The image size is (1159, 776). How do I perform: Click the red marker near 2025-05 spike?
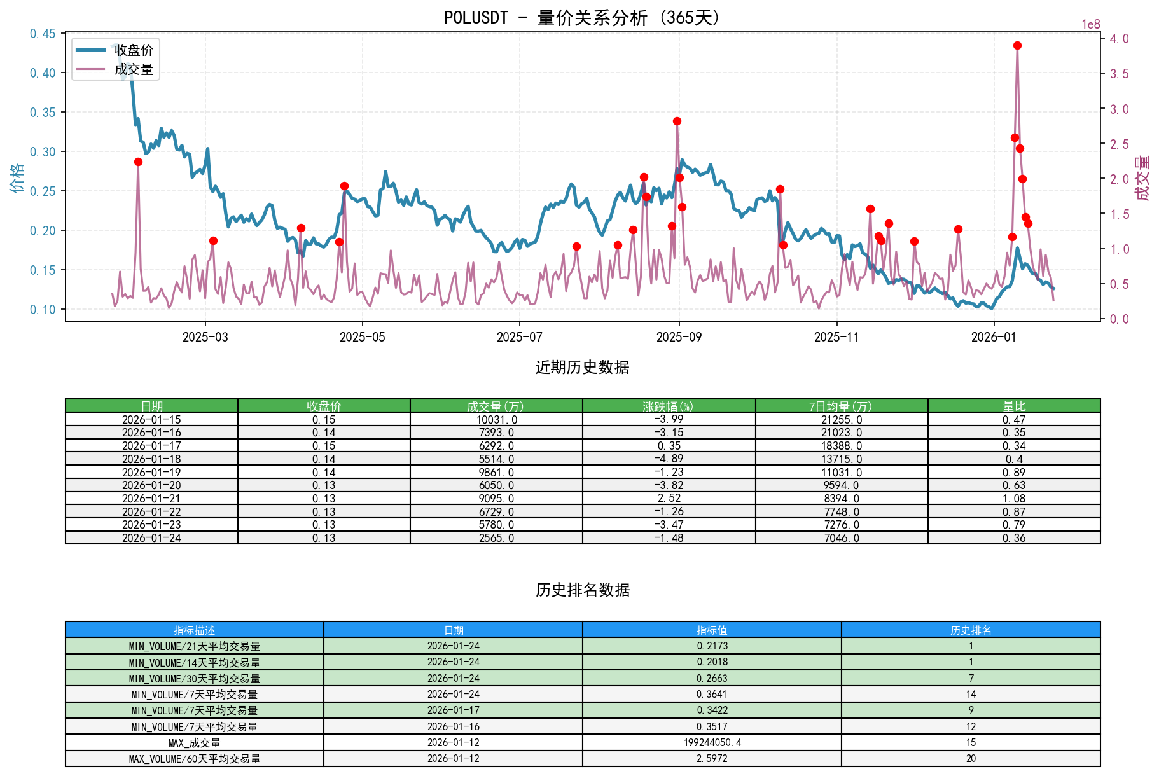343,186
